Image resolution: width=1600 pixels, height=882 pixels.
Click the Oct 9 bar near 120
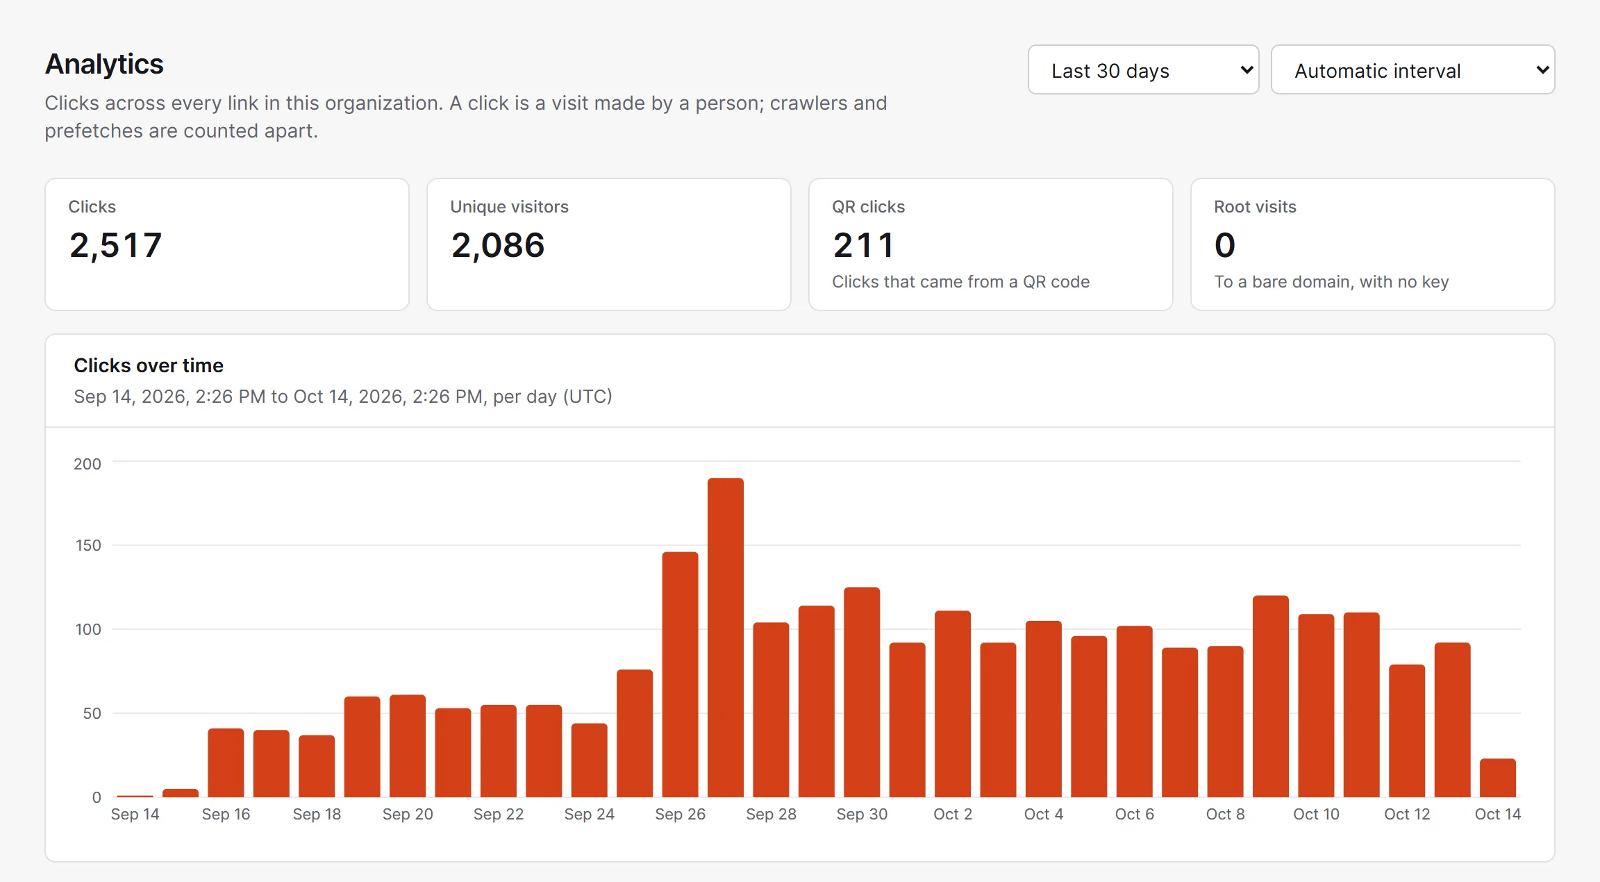tap(1271, 697)
